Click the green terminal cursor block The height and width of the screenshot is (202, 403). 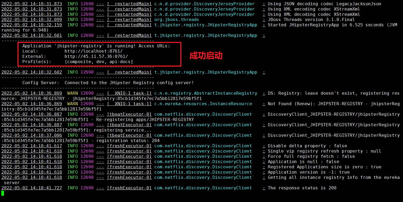tap(3, 193)
